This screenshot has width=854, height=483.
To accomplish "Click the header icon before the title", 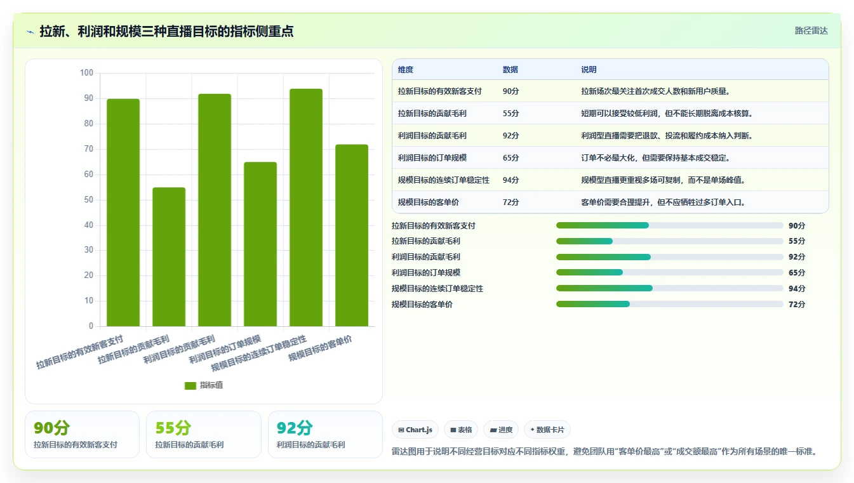I will pos(30,32).
